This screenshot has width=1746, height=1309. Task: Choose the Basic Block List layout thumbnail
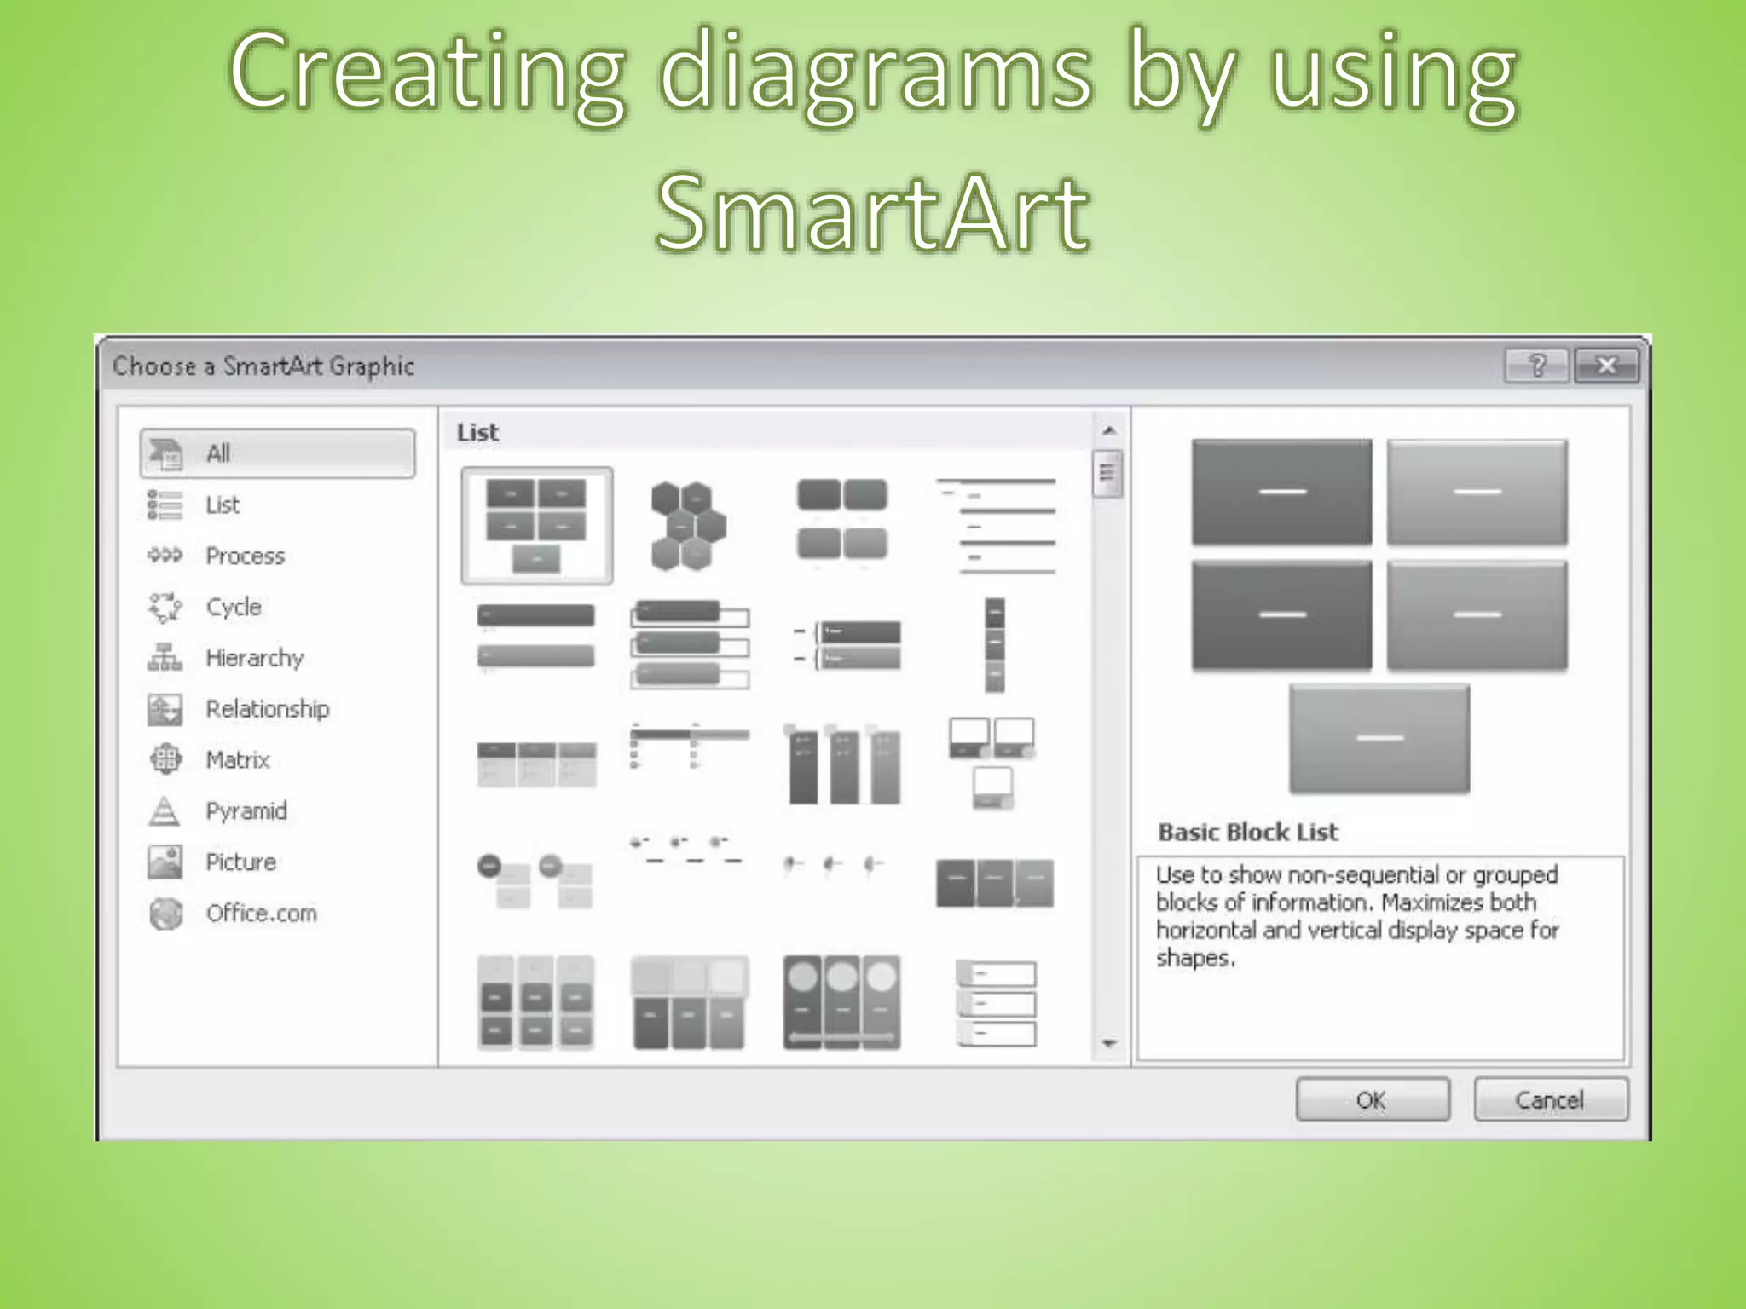point(536,525)
